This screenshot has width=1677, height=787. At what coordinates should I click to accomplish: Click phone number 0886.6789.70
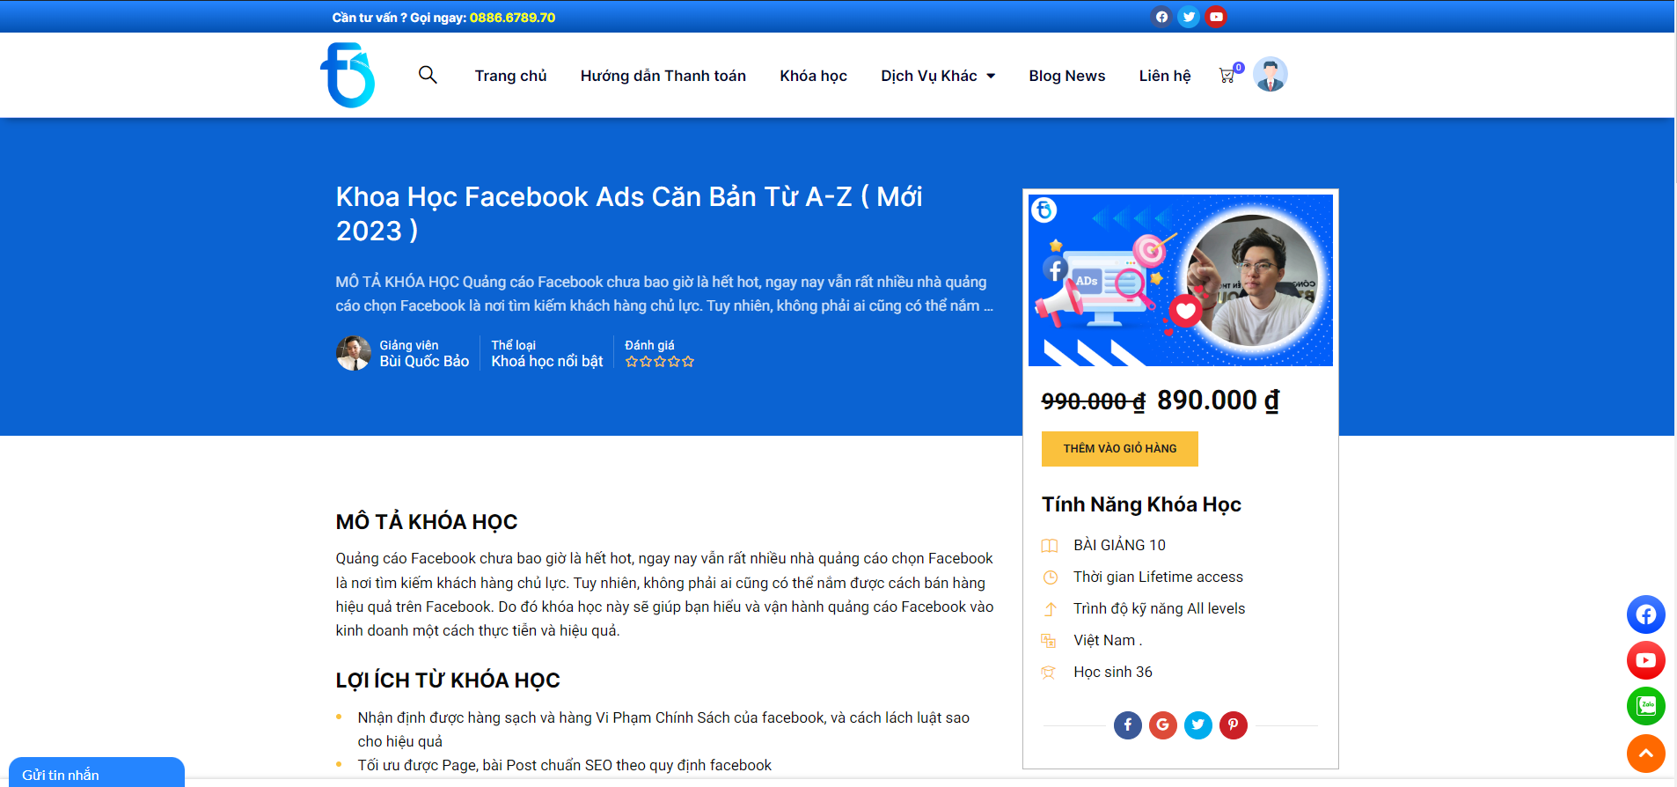click(512, 18)
